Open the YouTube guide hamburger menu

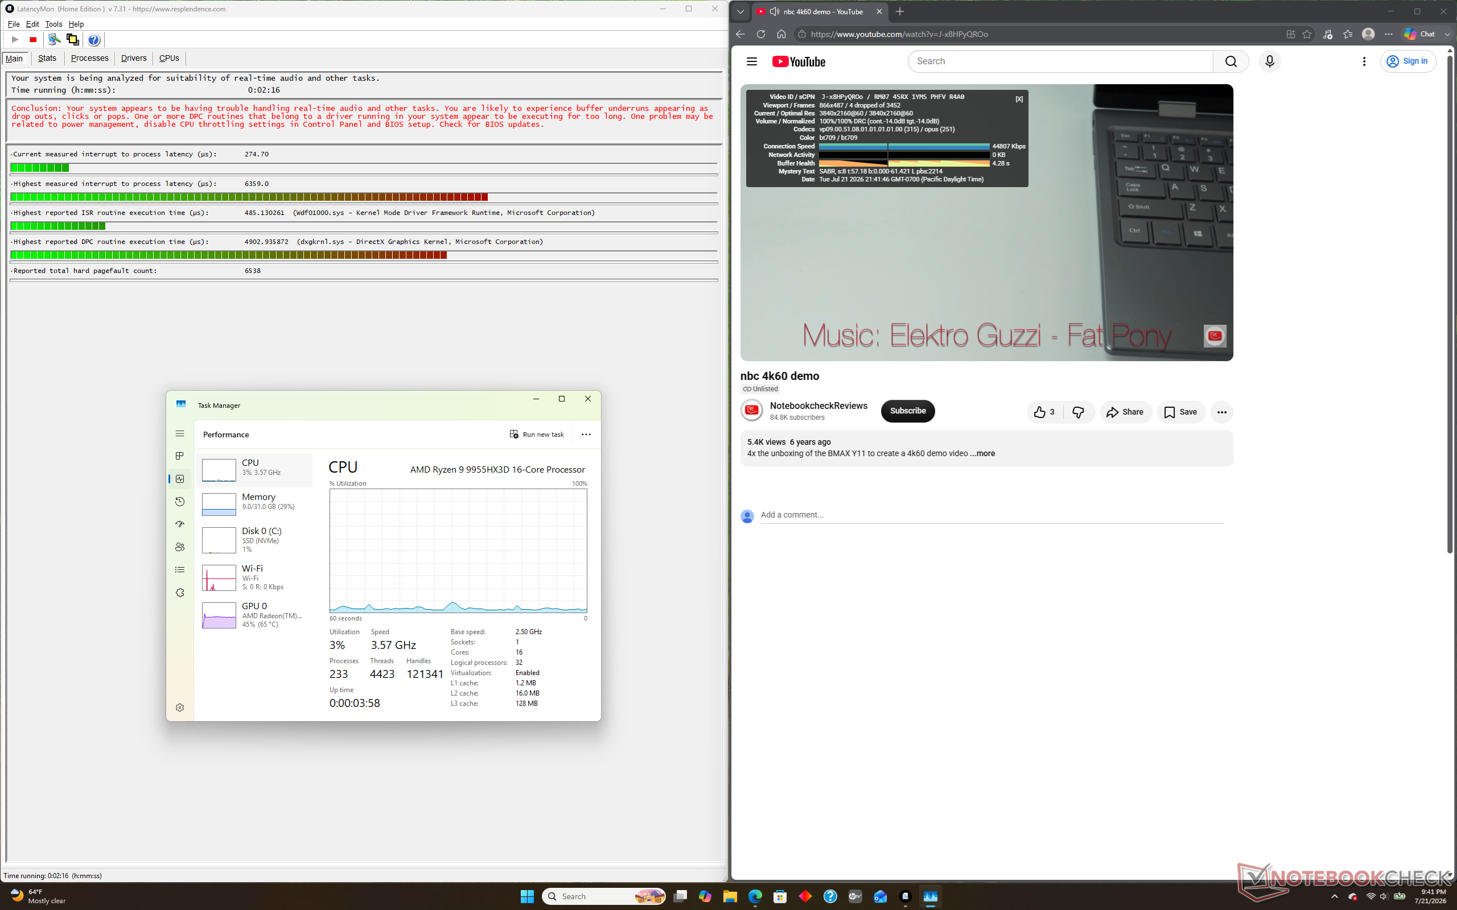tap(751, 61)
